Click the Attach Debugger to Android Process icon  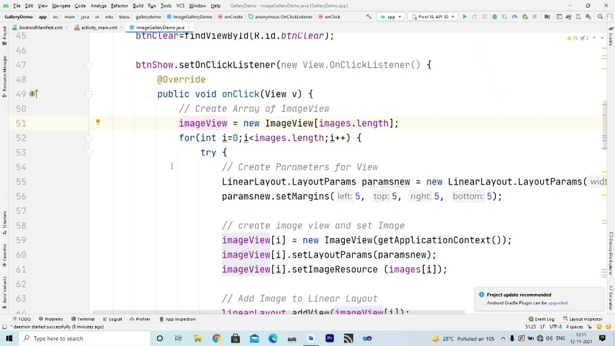(x=525, y=17)
